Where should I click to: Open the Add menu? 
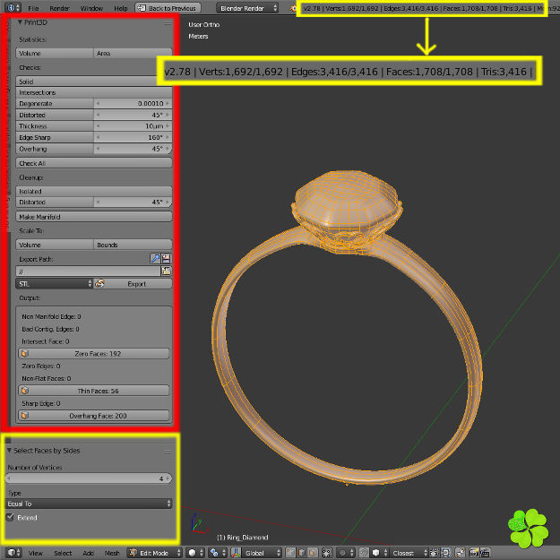pos(88,553)
